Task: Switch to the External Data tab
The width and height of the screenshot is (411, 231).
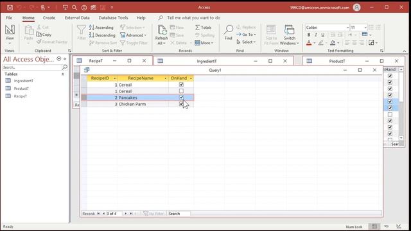Action: pos(77,17)
